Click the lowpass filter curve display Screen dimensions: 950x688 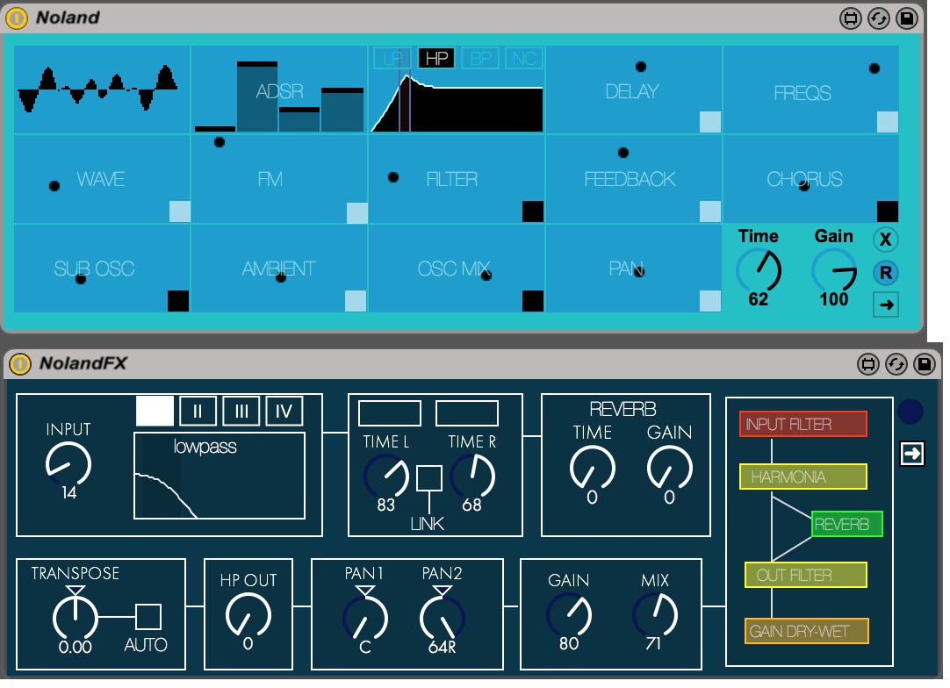[x=219, y=476]
